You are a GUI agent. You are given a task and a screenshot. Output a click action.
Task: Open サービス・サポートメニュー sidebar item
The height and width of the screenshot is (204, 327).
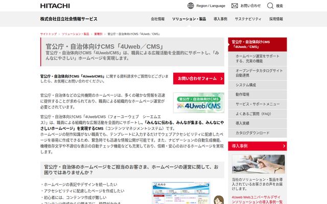click(258, 104)
